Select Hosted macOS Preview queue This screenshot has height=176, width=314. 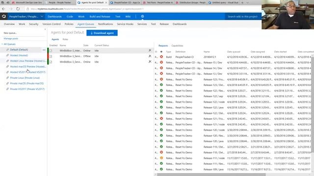tap(28, 66)
